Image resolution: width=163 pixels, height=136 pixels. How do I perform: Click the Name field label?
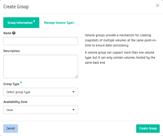7,33
